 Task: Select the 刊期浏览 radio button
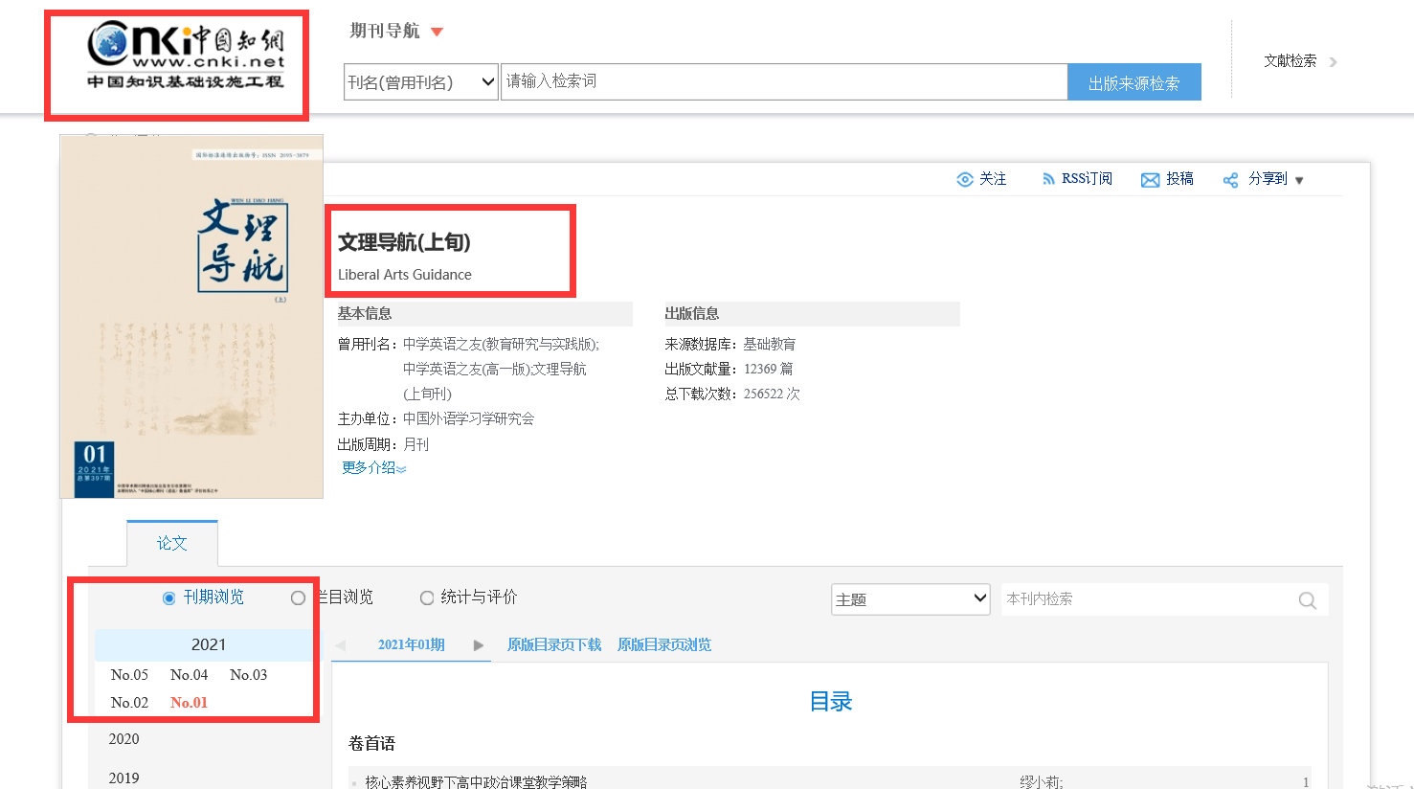(169, 598)
